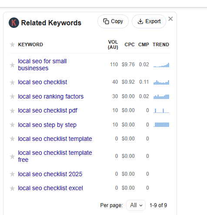Star 'local seo for small businesses' keyword
The width and height of the screenshot is (207, 215).
tap(12, 65)
